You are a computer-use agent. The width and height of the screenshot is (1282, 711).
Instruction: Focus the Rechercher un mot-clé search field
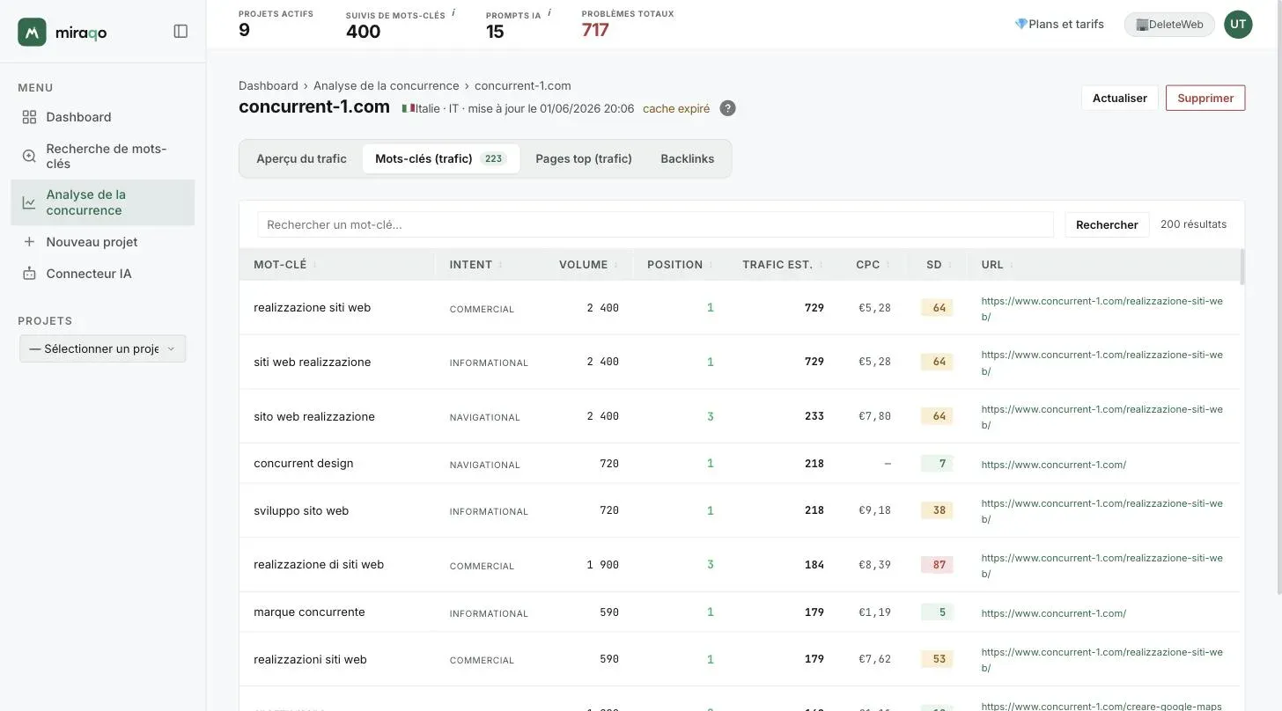(655, 224)
